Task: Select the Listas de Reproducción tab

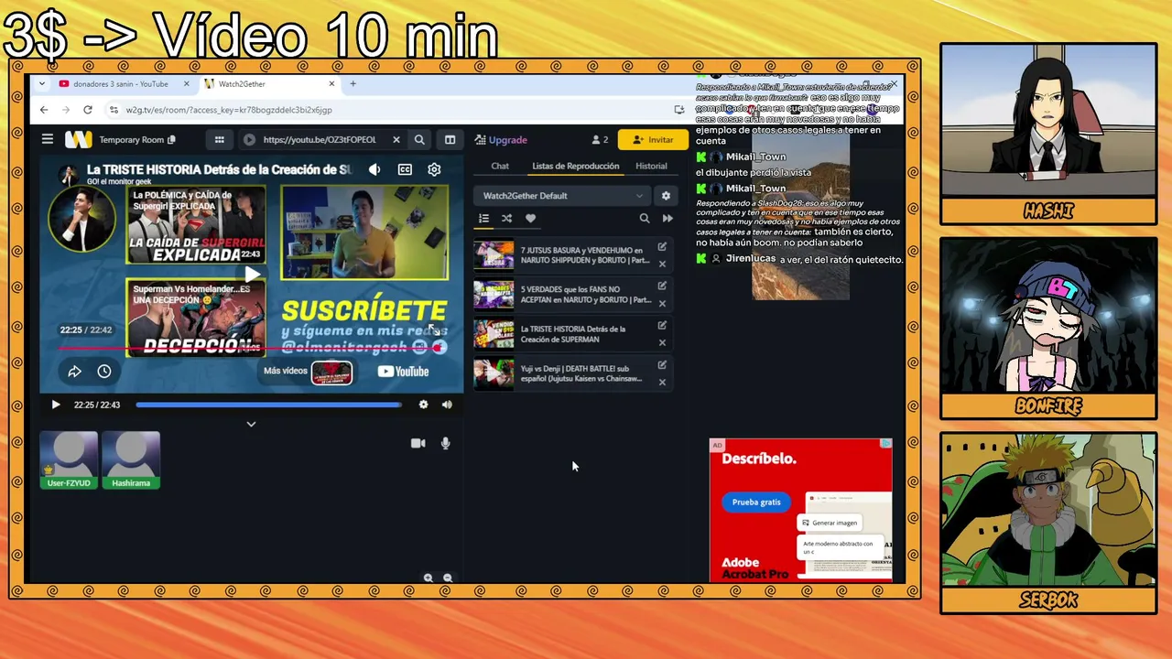Action: click(x=576, y=166)
